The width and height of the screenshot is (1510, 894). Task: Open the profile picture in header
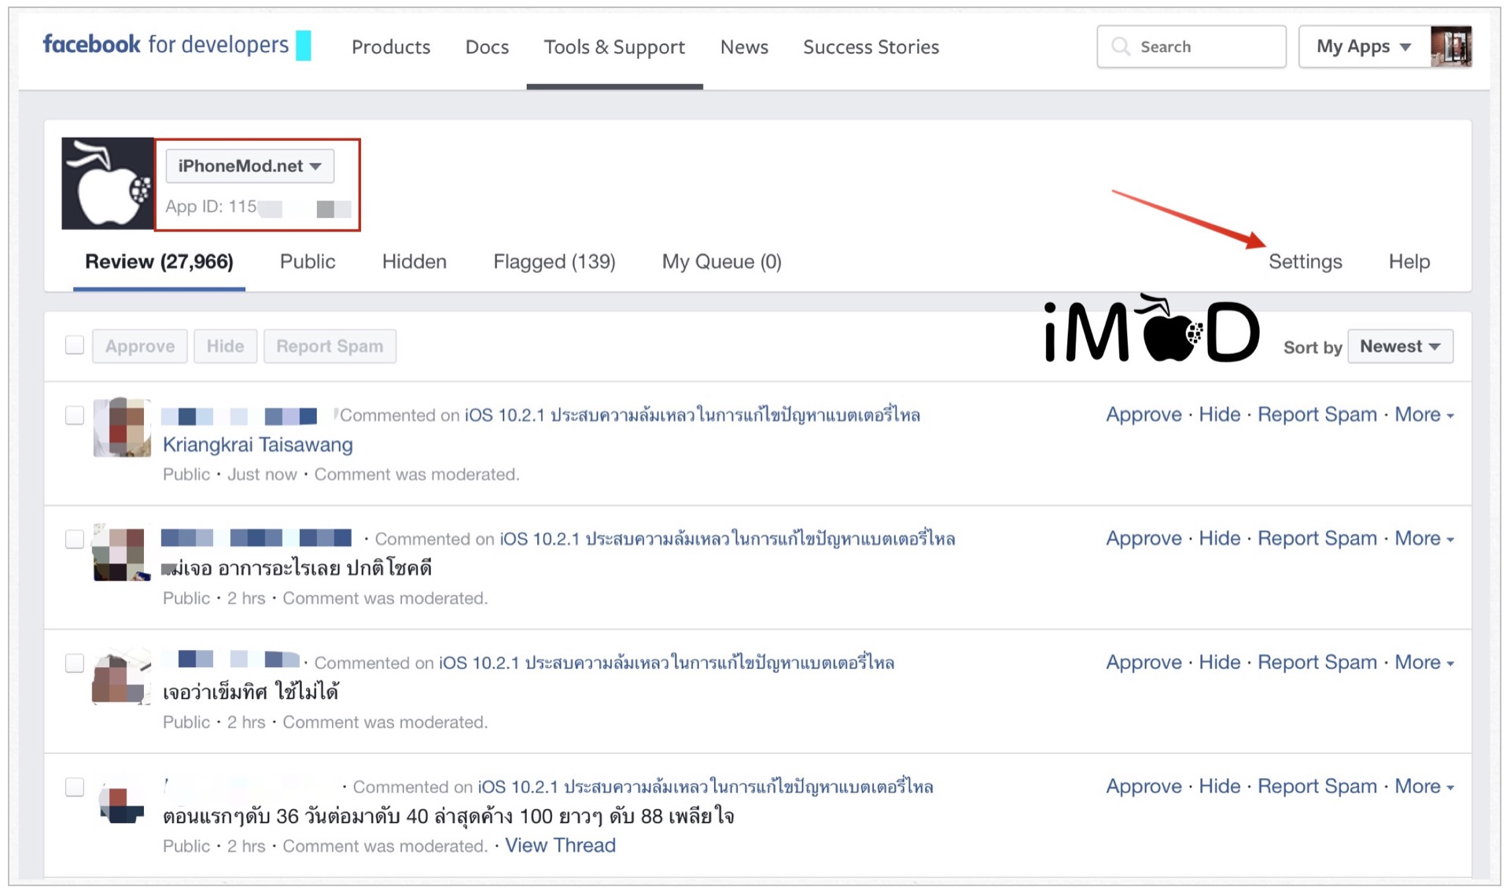click(1451, 46)
